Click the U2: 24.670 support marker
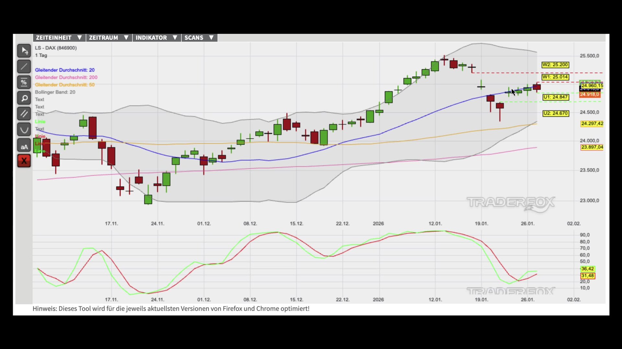 pos(555,113)
